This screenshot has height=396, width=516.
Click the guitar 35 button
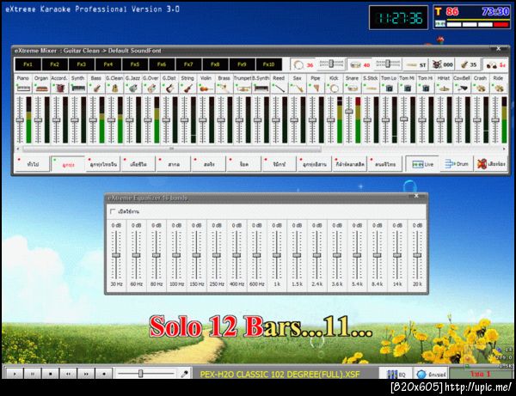(x=469, y=64)
